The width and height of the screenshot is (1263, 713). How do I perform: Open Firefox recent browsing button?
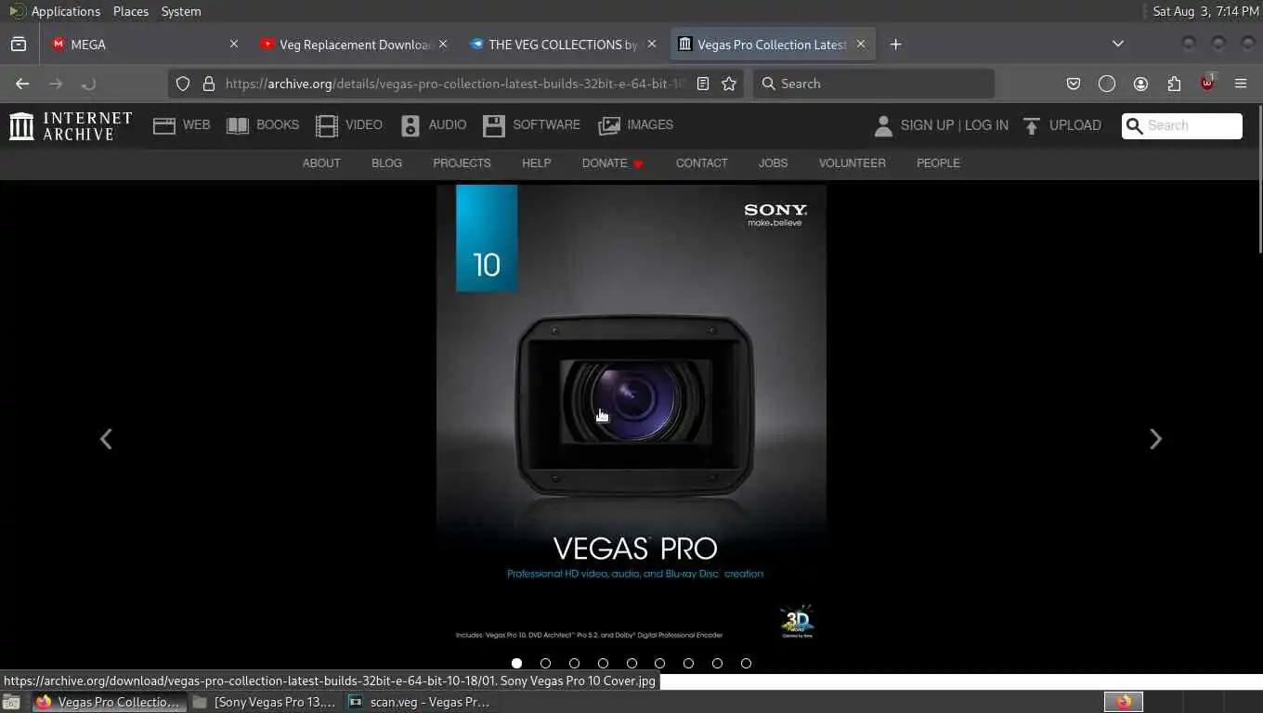click(19, 44)
